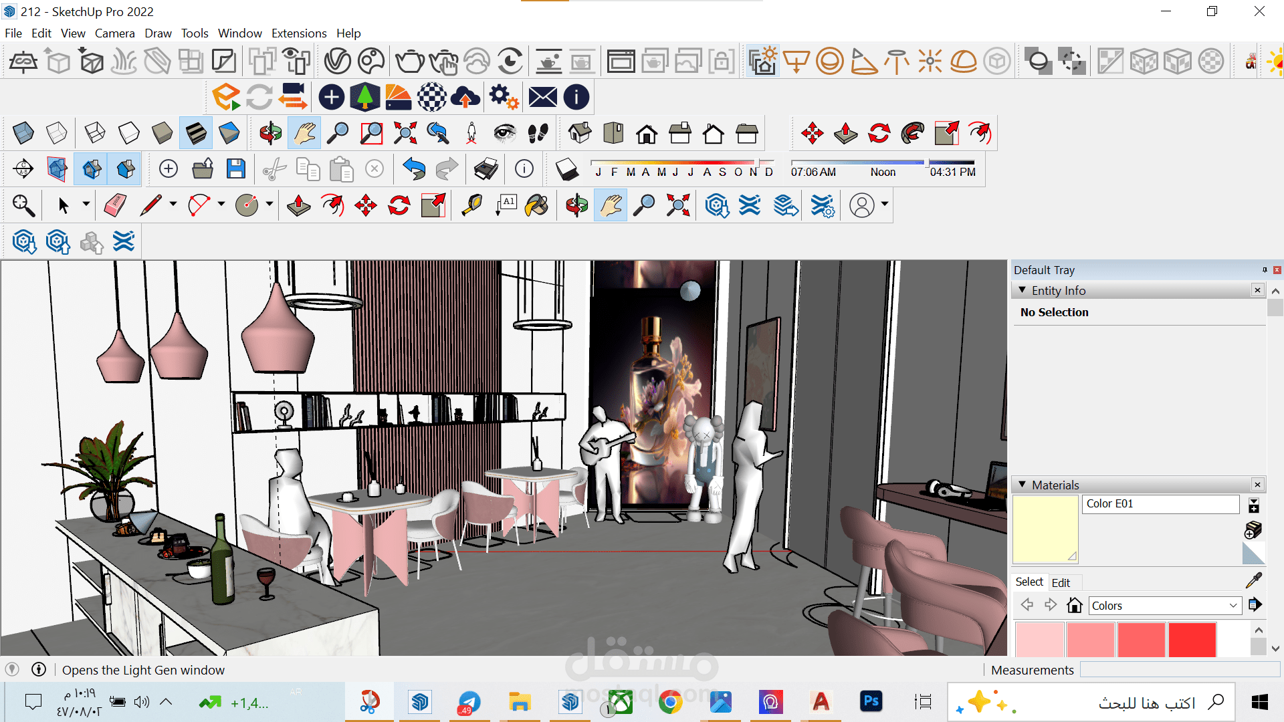Click the Save disk icon
Viewport: 1284px width, 722px height.
pos(236,168)
